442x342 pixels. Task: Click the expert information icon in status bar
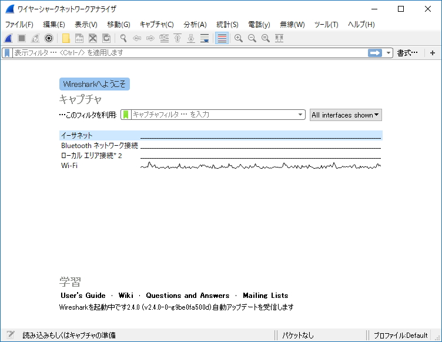11,335
